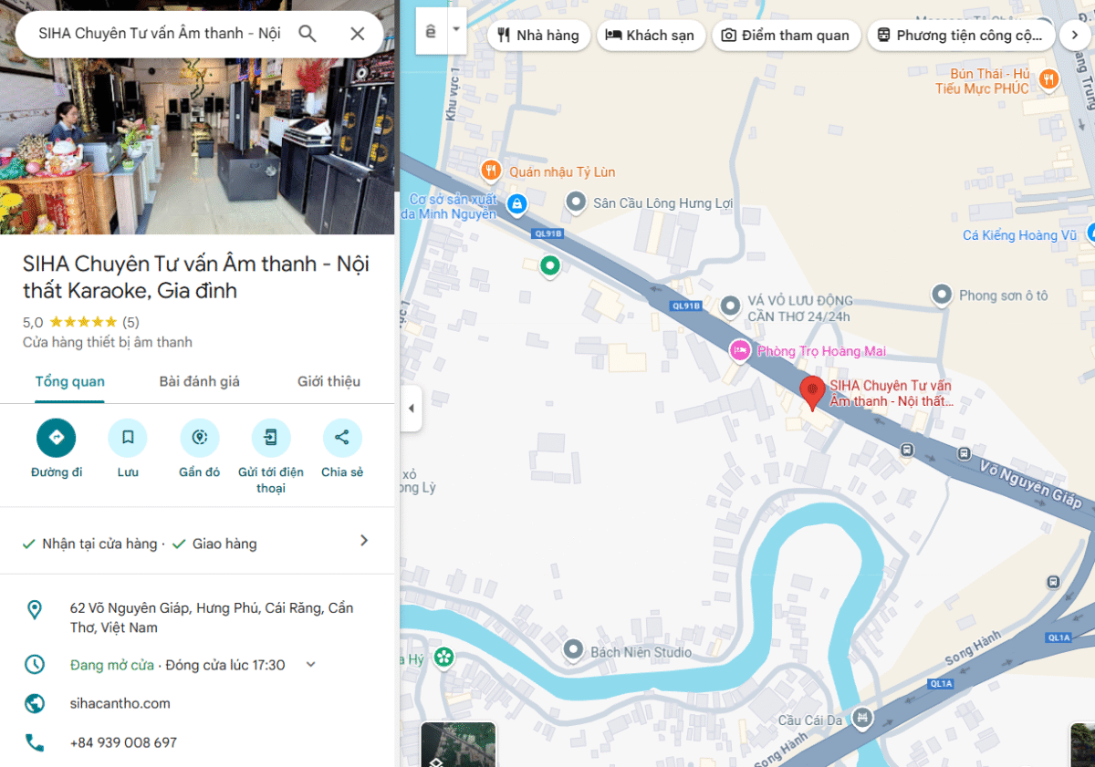Click the magnifier search icon

(x=308, y=34)
